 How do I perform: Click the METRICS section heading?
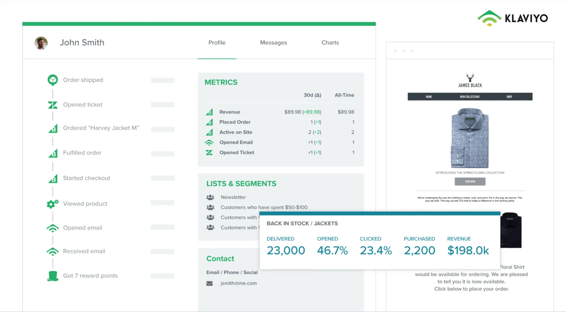click(x=221, y=83)
